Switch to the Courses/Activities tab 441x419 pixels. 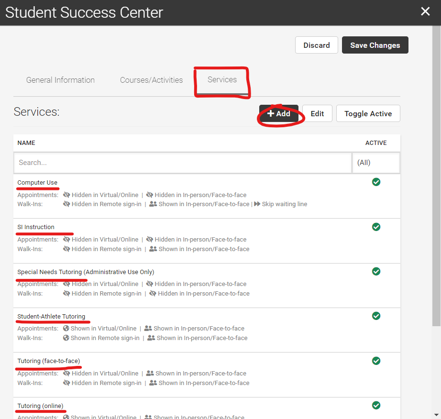151,80
